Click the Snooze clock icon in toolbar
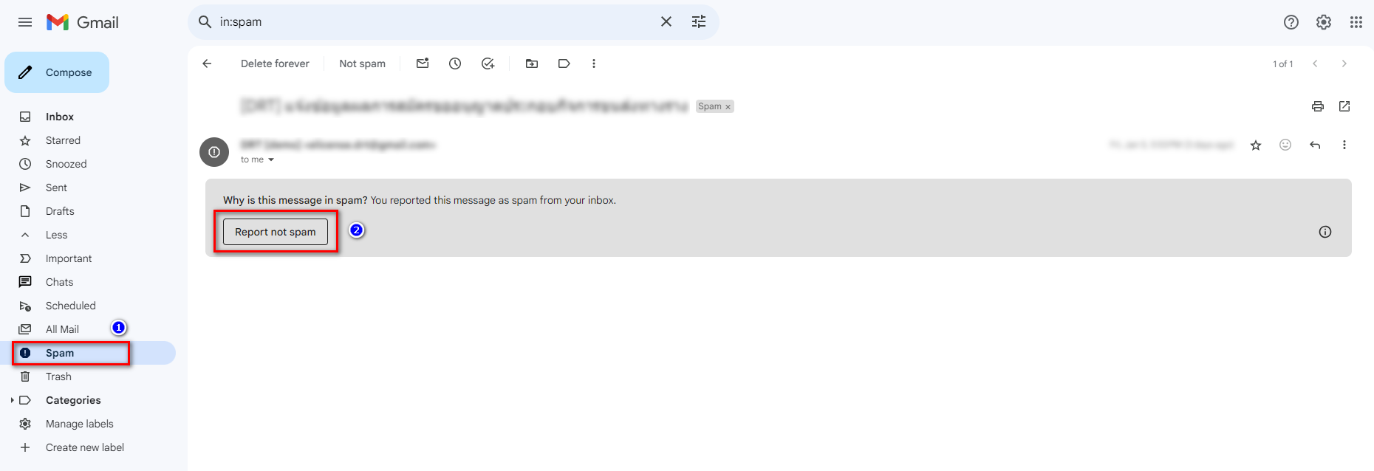 coord(455,63)
